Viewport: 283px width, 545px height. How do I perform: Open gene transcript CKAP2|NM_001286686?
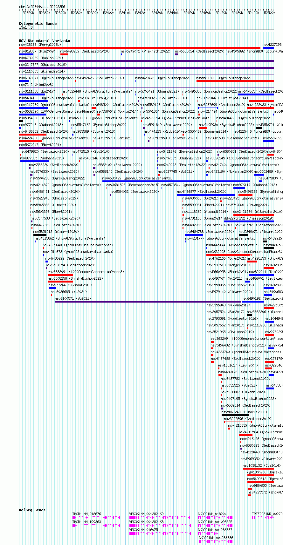pos(216,538)
